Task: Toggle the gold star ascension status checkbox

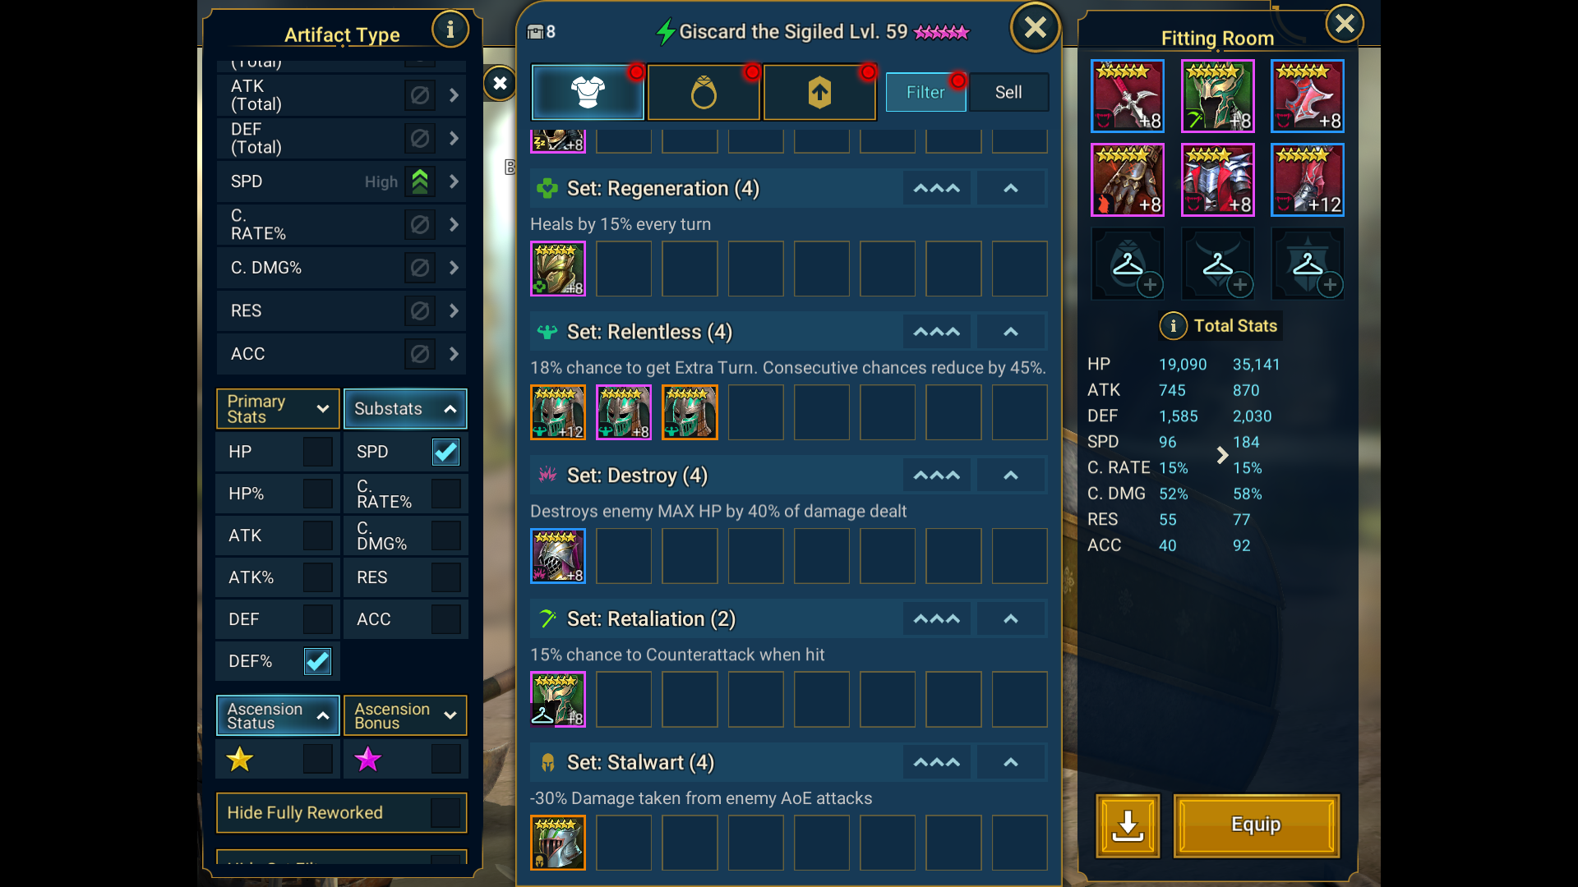Action: point(317,759)
